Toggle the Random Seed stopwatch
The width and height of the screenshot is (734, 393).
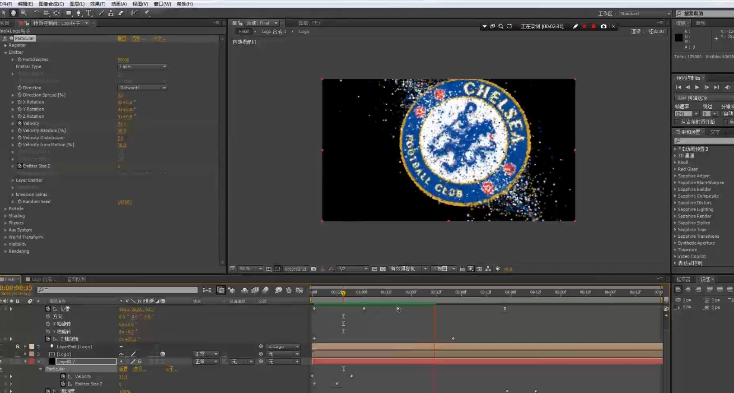point(19,202)
